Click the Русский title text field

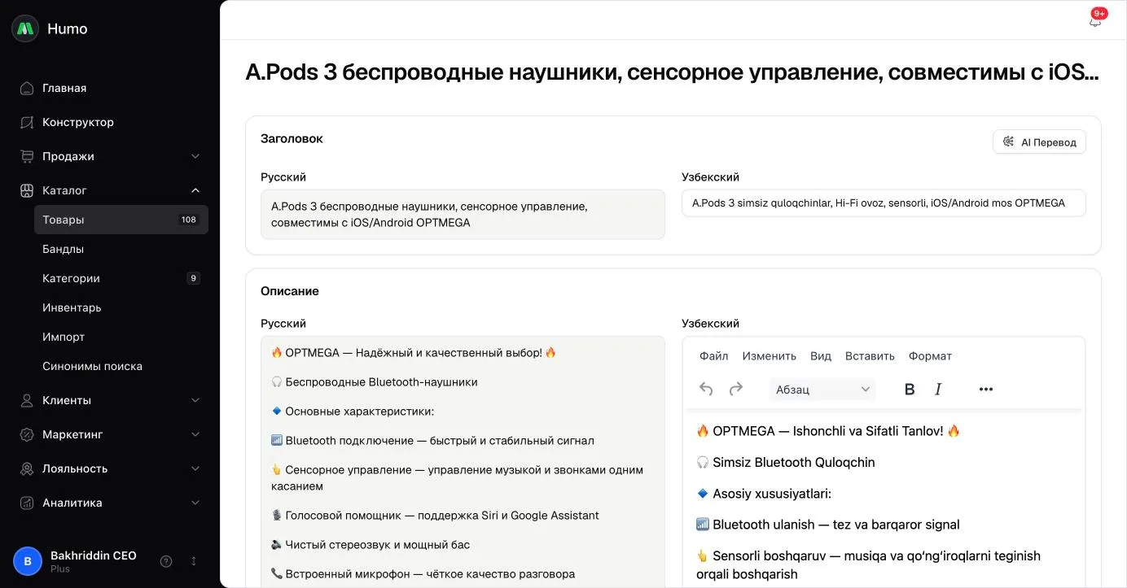click(x=463, y=215)
